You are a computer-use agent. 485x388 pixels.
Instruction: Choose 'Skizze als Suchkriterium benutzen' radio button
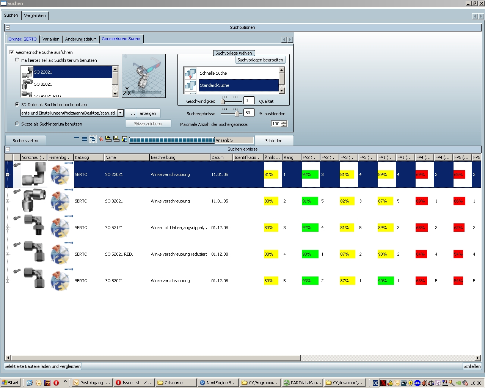17,124
